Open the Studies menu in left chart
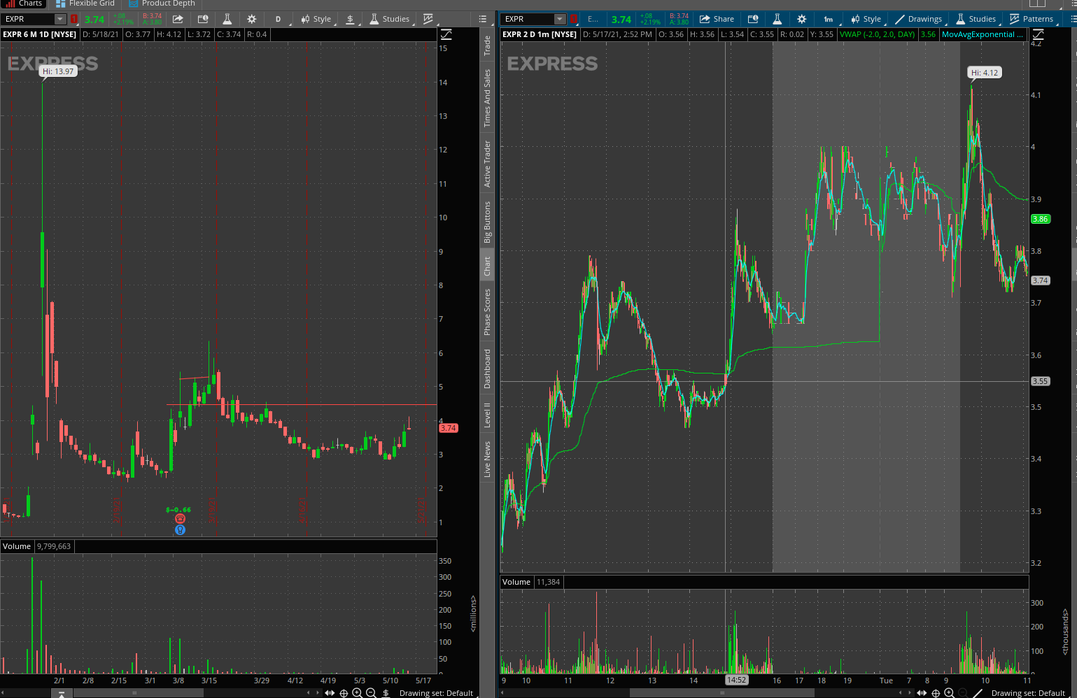 (390, 19)
